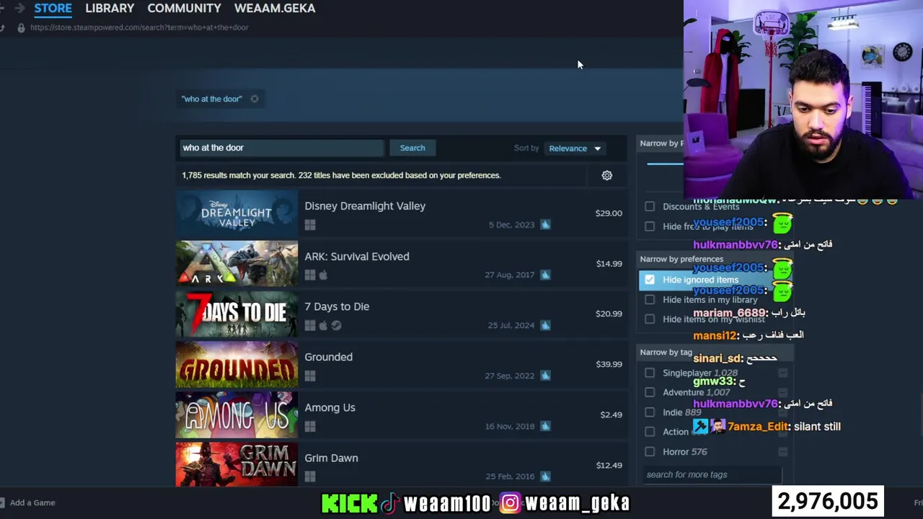The width and height of the screenshot is (923, 519).
Task: Open the STORE tab
Action: pos(53,8)
